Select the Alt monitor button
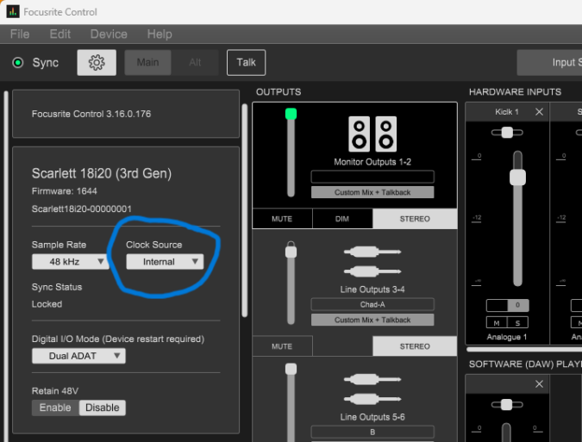Viewport: 582px width, 442px height. [x=195, y=62]
